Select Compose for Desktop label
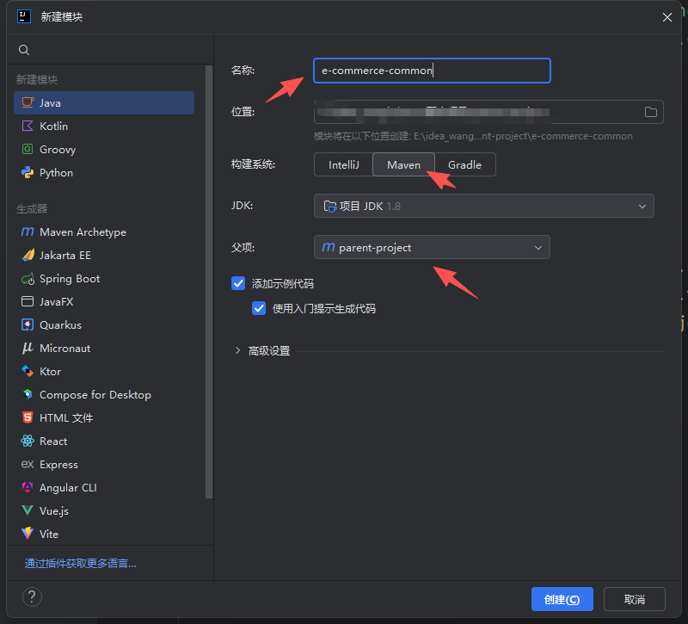 tap(95, 395)
